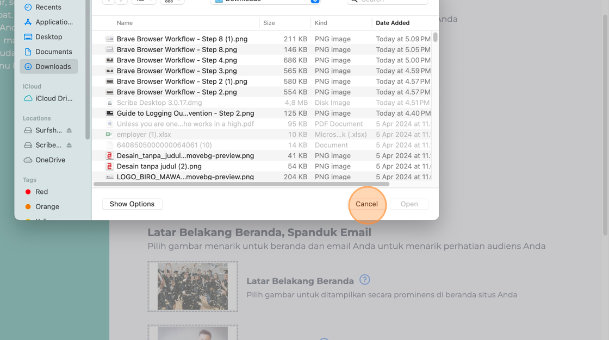Select the Surfsh... volume in Locations

pos(43,130)
